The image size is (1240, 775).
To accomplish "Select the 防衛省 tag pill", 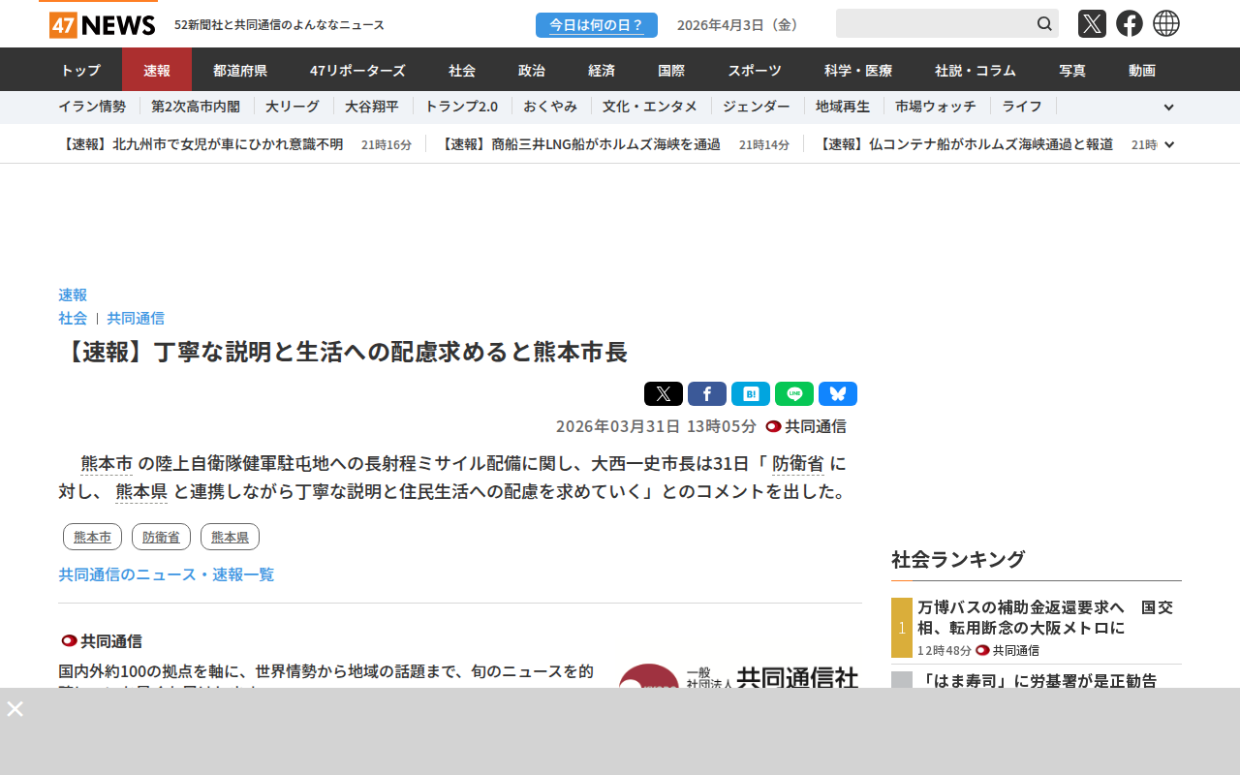I will pos(161,537).
